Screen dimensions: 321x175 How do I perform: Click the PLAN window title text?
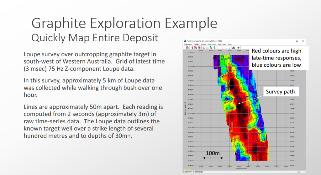(204, 41)
